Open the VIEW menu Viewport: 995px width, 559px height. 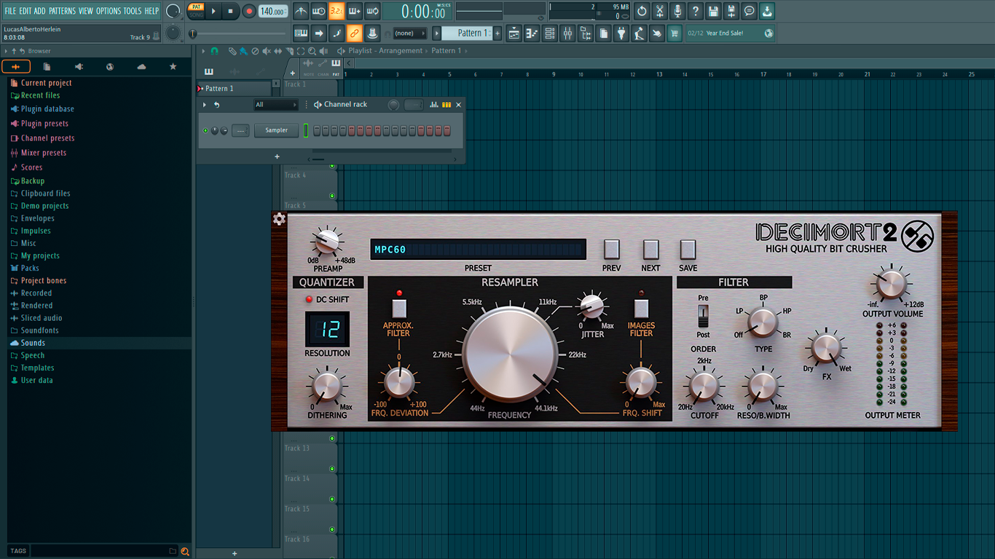click(x=86, y=11)
